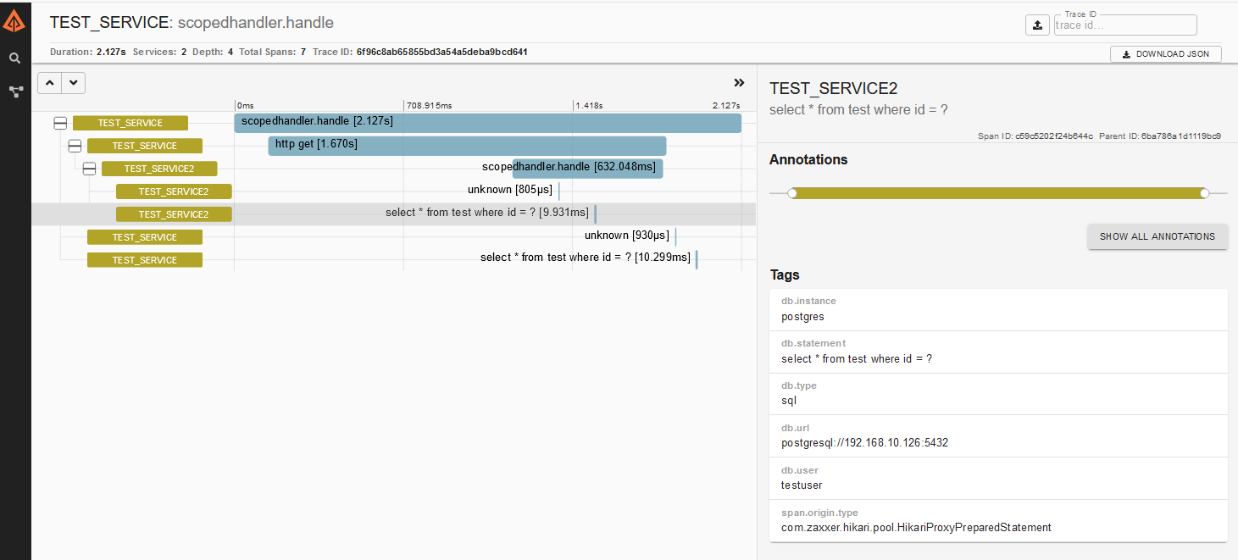
Task: Click the upload JSON trace icon button
Action: [1037, 25]
